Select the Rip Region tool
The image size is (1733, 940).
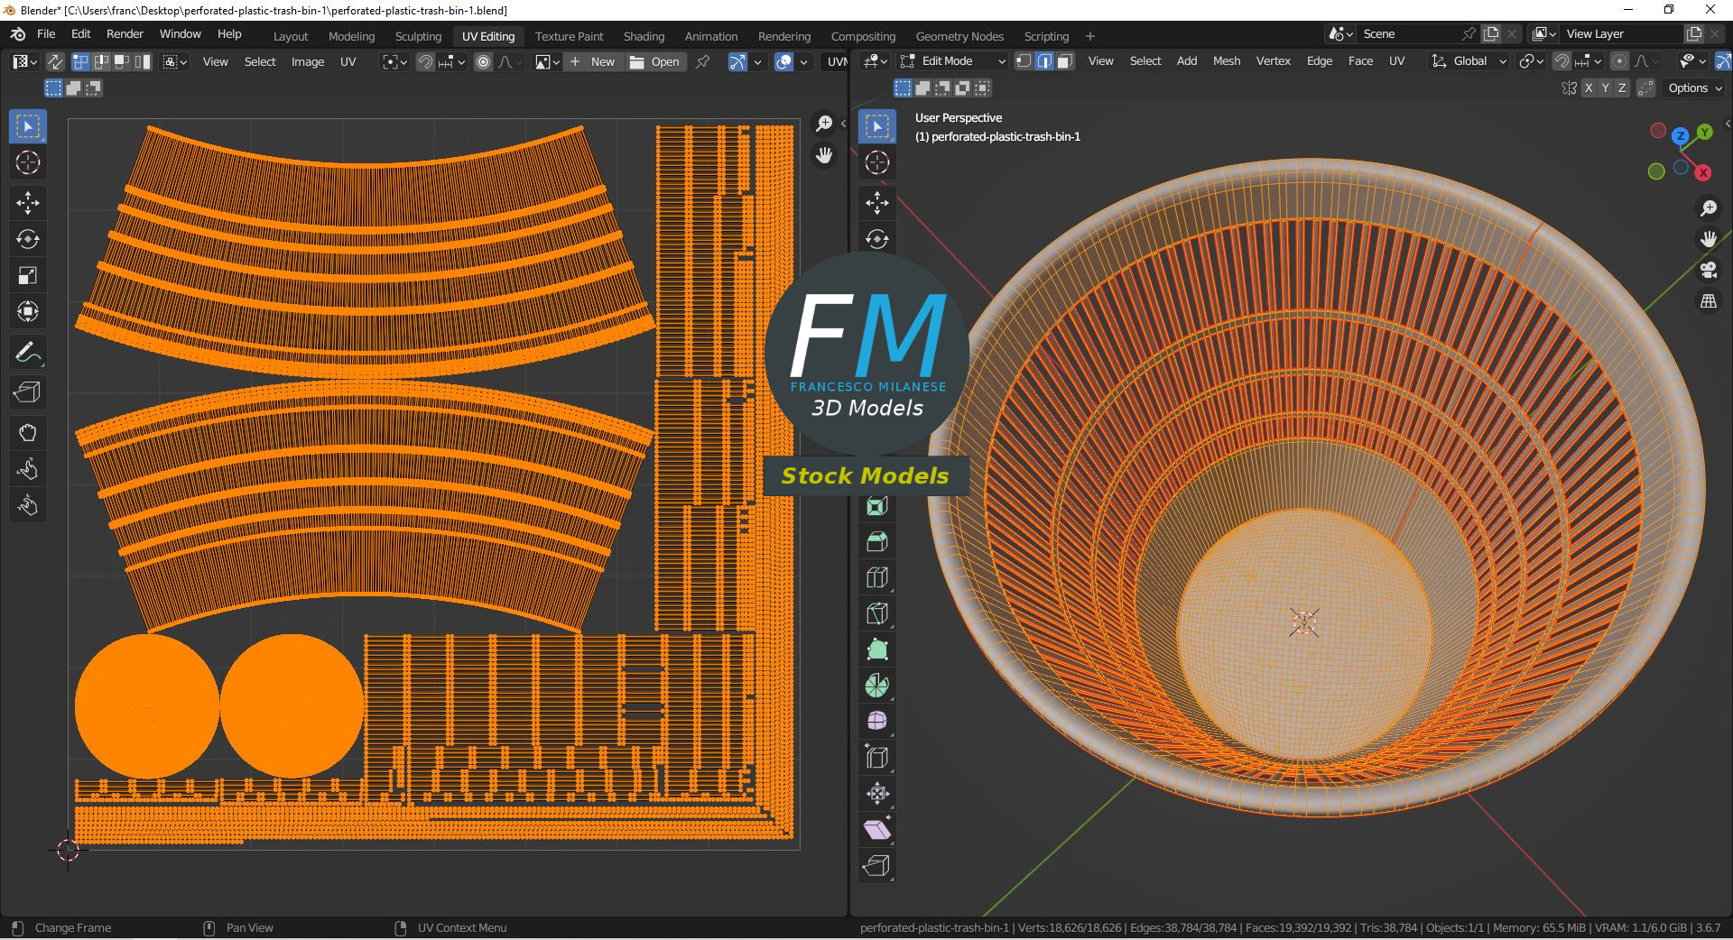click(28, 392)
